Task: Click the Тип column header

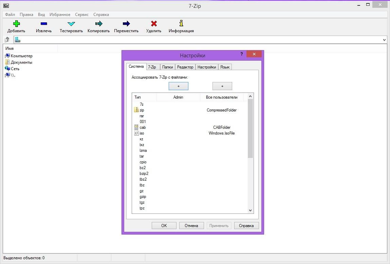Action: tap(144, 97)
